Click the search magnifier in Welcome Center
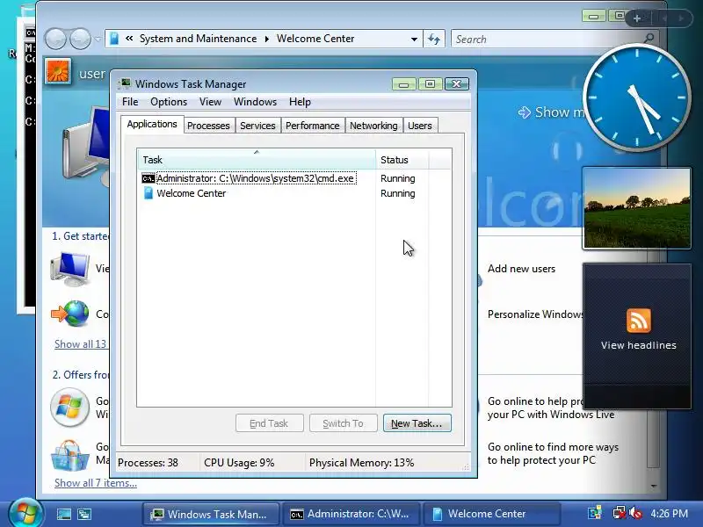 click(x=649, y=39)
